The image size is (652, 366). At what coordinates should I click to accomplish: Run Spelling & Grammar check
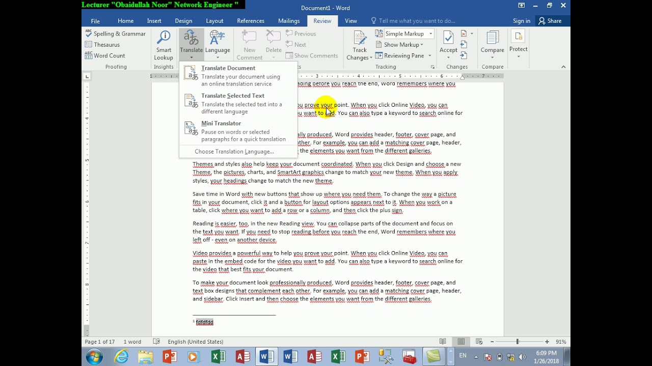(116, 34)
